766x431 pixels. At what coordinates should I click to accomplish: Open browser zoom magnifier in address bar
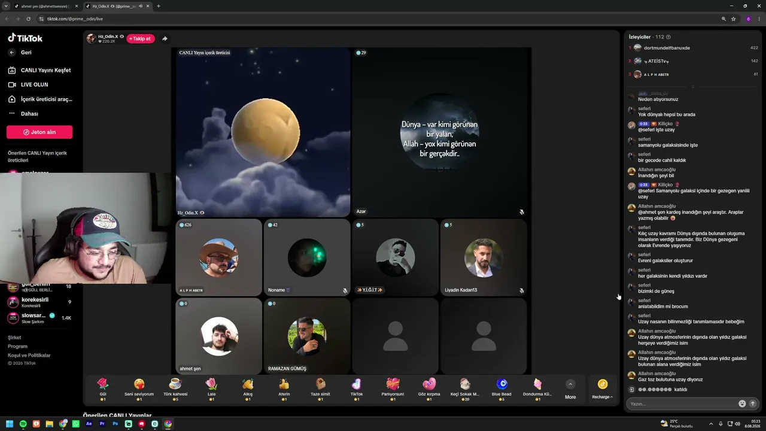click(724, 19)
